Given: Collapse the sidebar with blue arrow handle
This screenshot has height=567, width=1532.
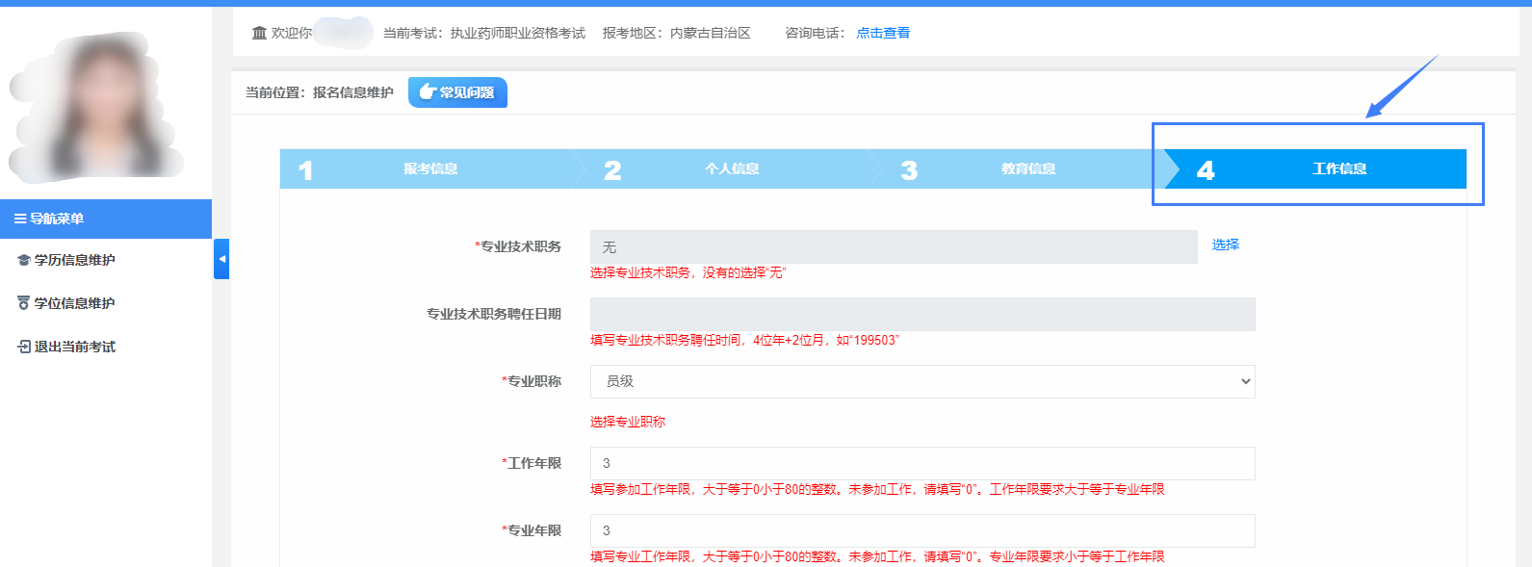Looking at the screenshot, I should coord(221,259).
